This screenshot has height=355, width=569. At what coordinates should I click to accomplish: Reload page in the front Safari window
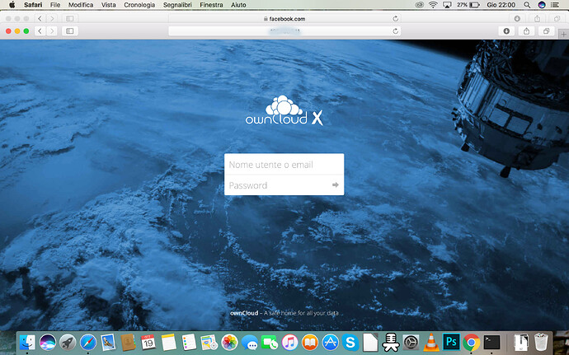396,31
